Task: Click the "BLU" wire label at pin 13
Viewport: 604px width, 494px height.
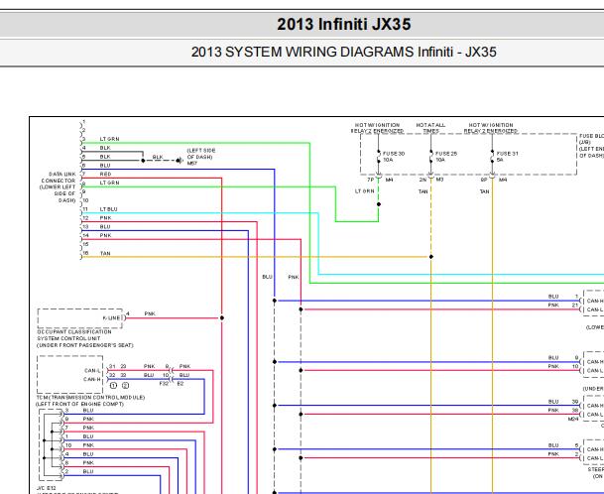Action: pos(105,227)
